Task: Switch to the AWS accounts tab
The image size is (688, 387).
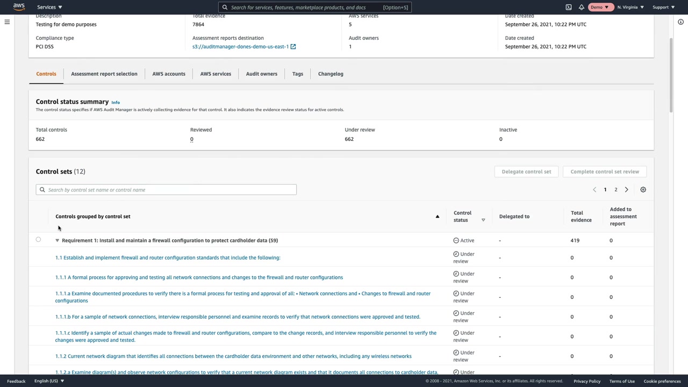Action: (169, 74)
